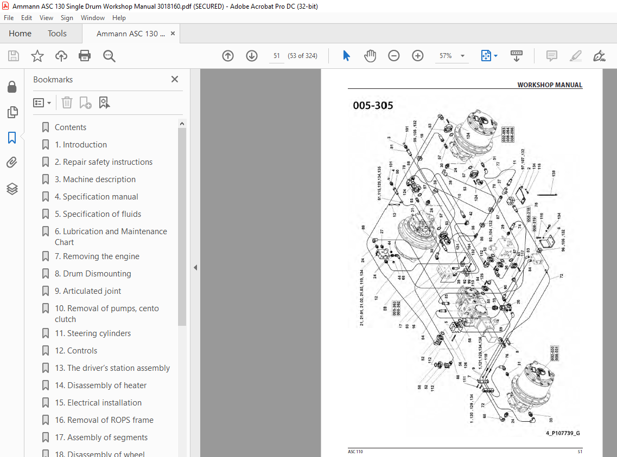Open the View menu
Viewport: 617px width, 457px height.
(x=46, y=18)
